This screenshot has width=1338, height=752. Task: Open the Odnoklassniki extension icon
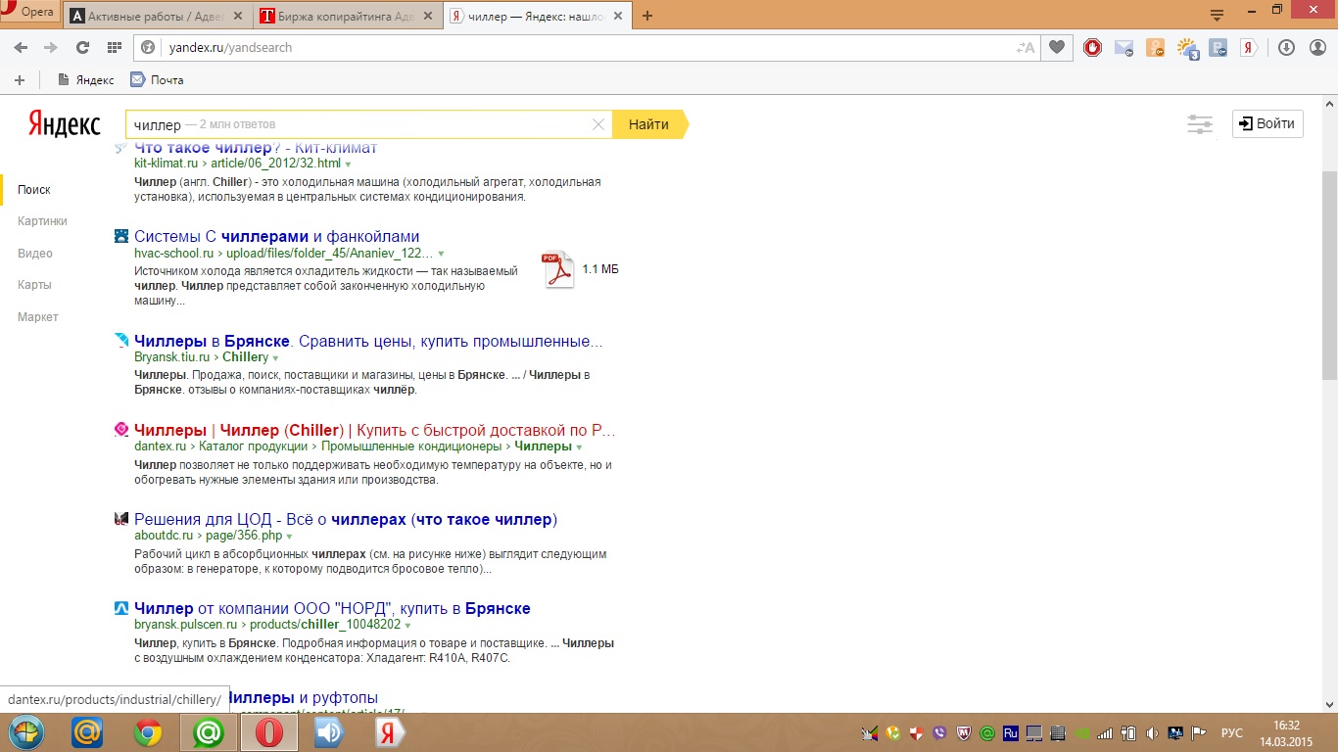tap(1155, 47)
